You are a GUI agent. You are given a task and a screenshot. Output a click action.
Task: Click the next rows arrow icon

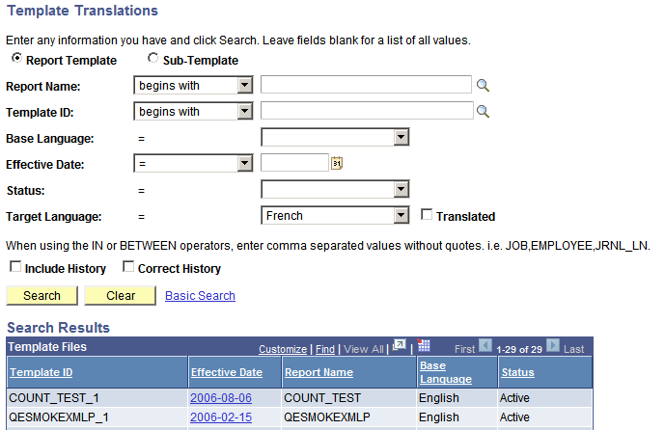[x=552, y=347]
